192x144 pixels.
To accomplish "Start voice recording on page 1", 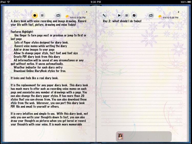I will click(35, 15).
